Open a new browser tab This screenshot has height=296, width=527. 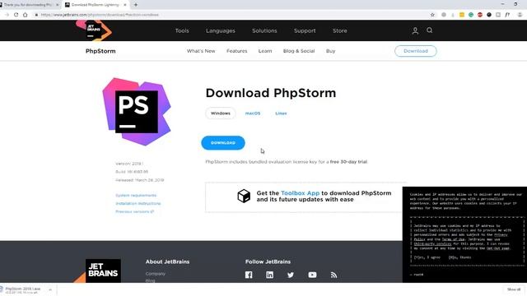136,5
